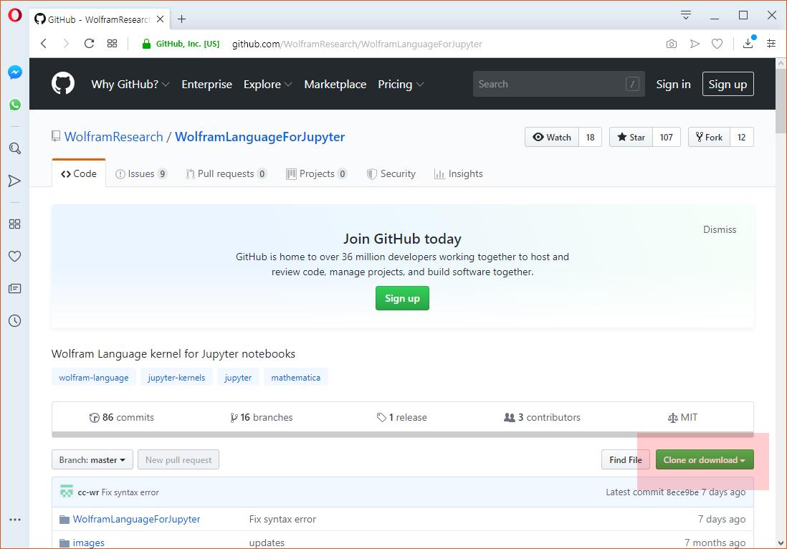The width and height of the screenshot is (787, 549).
Task: Open Messenger in Opera sidebar
Action: click(x=15, y=72)
